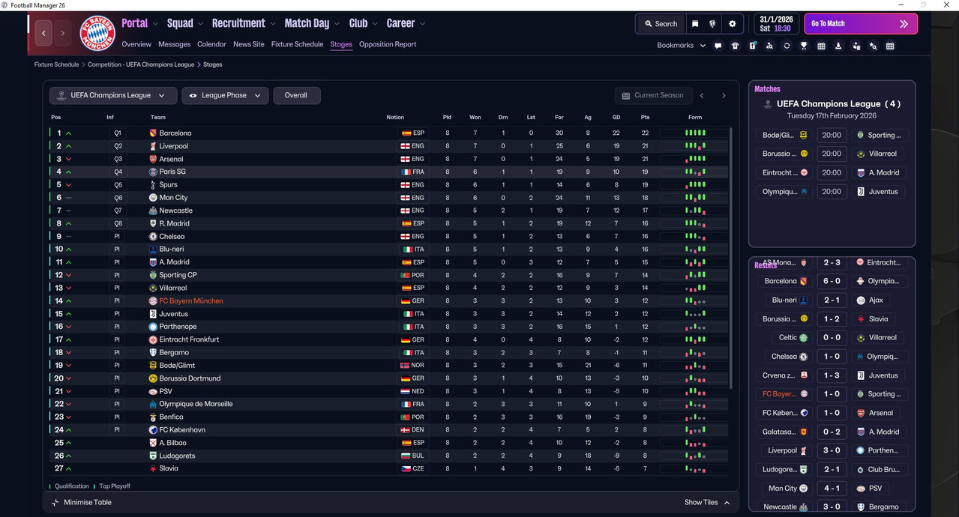Click the Pts column header
The image size is (959, 517).
(645, 118)
